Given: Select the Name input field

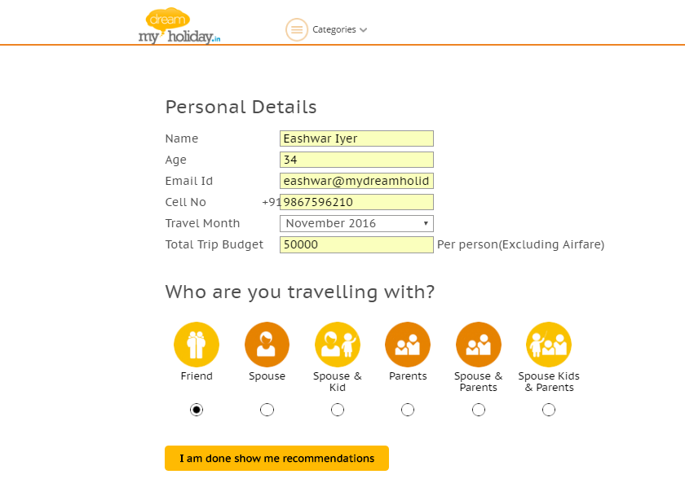Looking at the screenshot, I should click(x=356, y=138).
